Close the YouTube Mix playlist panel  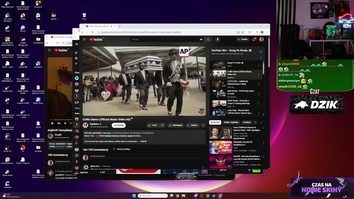pyautogui.click(x=261, y=52)
